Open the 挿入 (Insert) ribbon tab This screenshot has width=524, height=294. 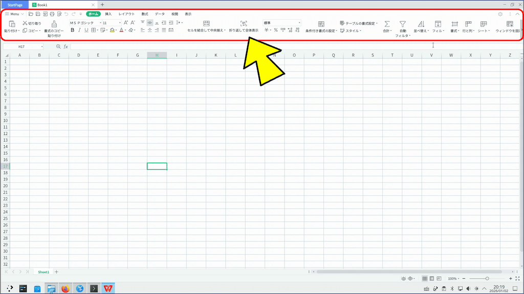pos(108,14)
